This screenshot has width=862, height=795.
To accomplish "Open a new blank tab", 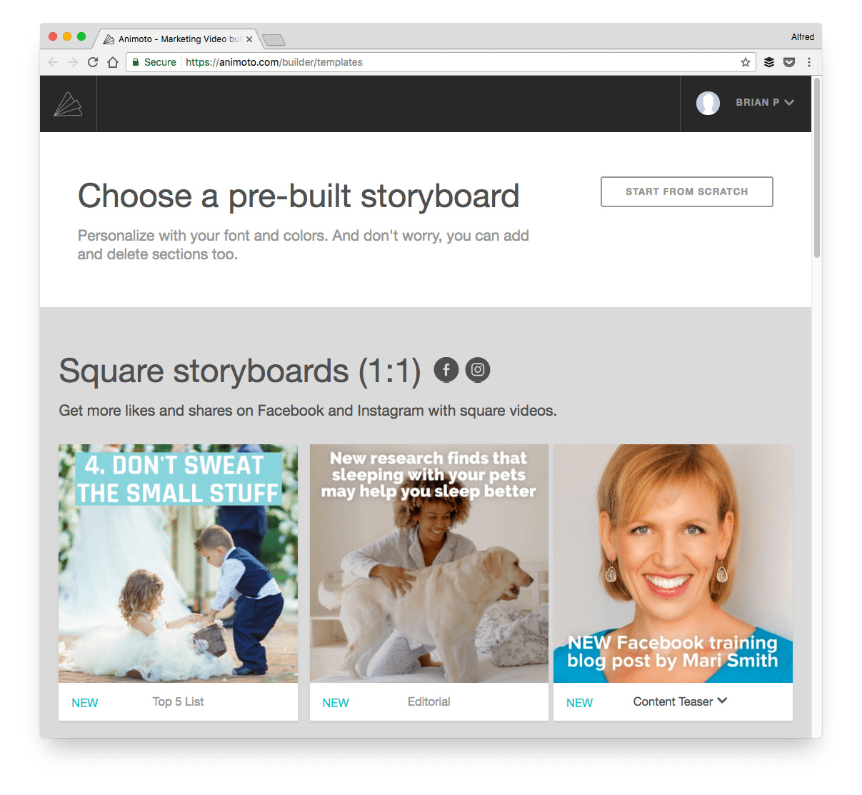I will pos(274,40).
